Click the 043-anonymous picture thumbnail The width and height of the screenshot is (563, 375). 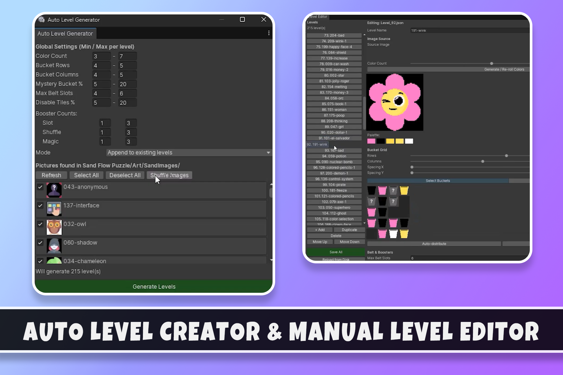pyautogui.click(x=54, y=190)
